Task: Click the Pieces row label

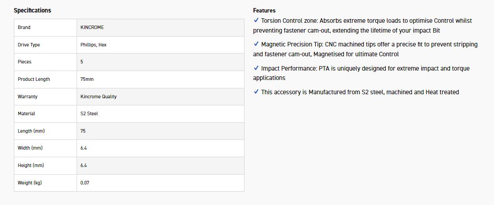Action: tap(25, 62)
